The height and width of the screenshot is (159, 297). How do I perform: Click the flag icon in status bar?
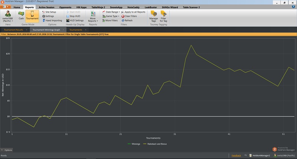tap(245, 155)
